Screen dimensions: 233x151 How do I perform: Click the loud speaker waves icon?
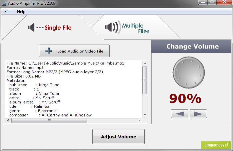tap(112, 27)
